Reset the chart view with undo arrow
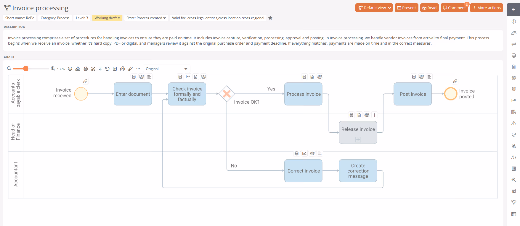520x226 pixels. click(107, 69)
